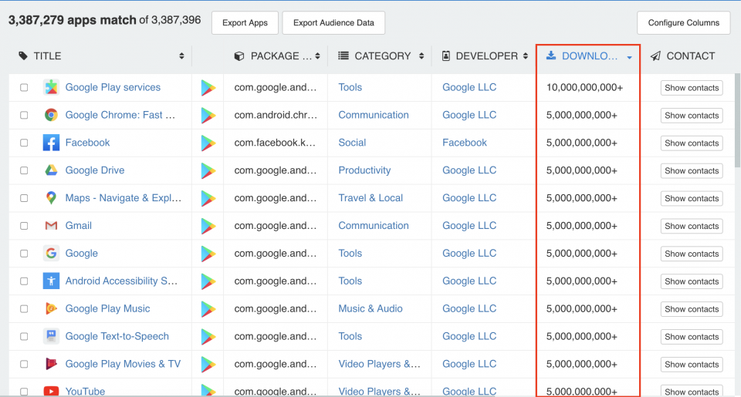This screenshot has height=397, width=741.
Task: Click the TITLE column header text
Action: 47,56
